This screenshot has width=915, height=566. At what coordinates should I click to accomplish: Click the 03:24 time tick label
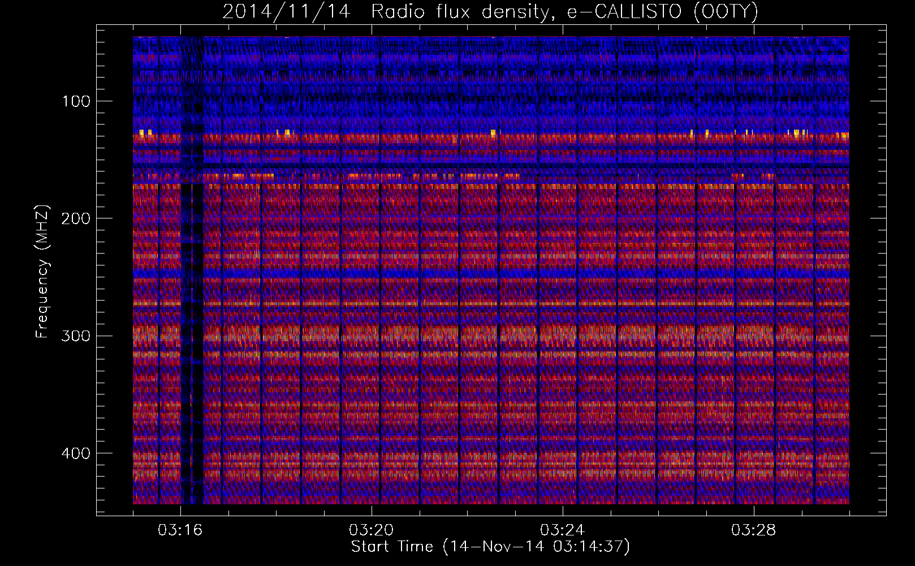pyautogui.click(x=563, y=530)
